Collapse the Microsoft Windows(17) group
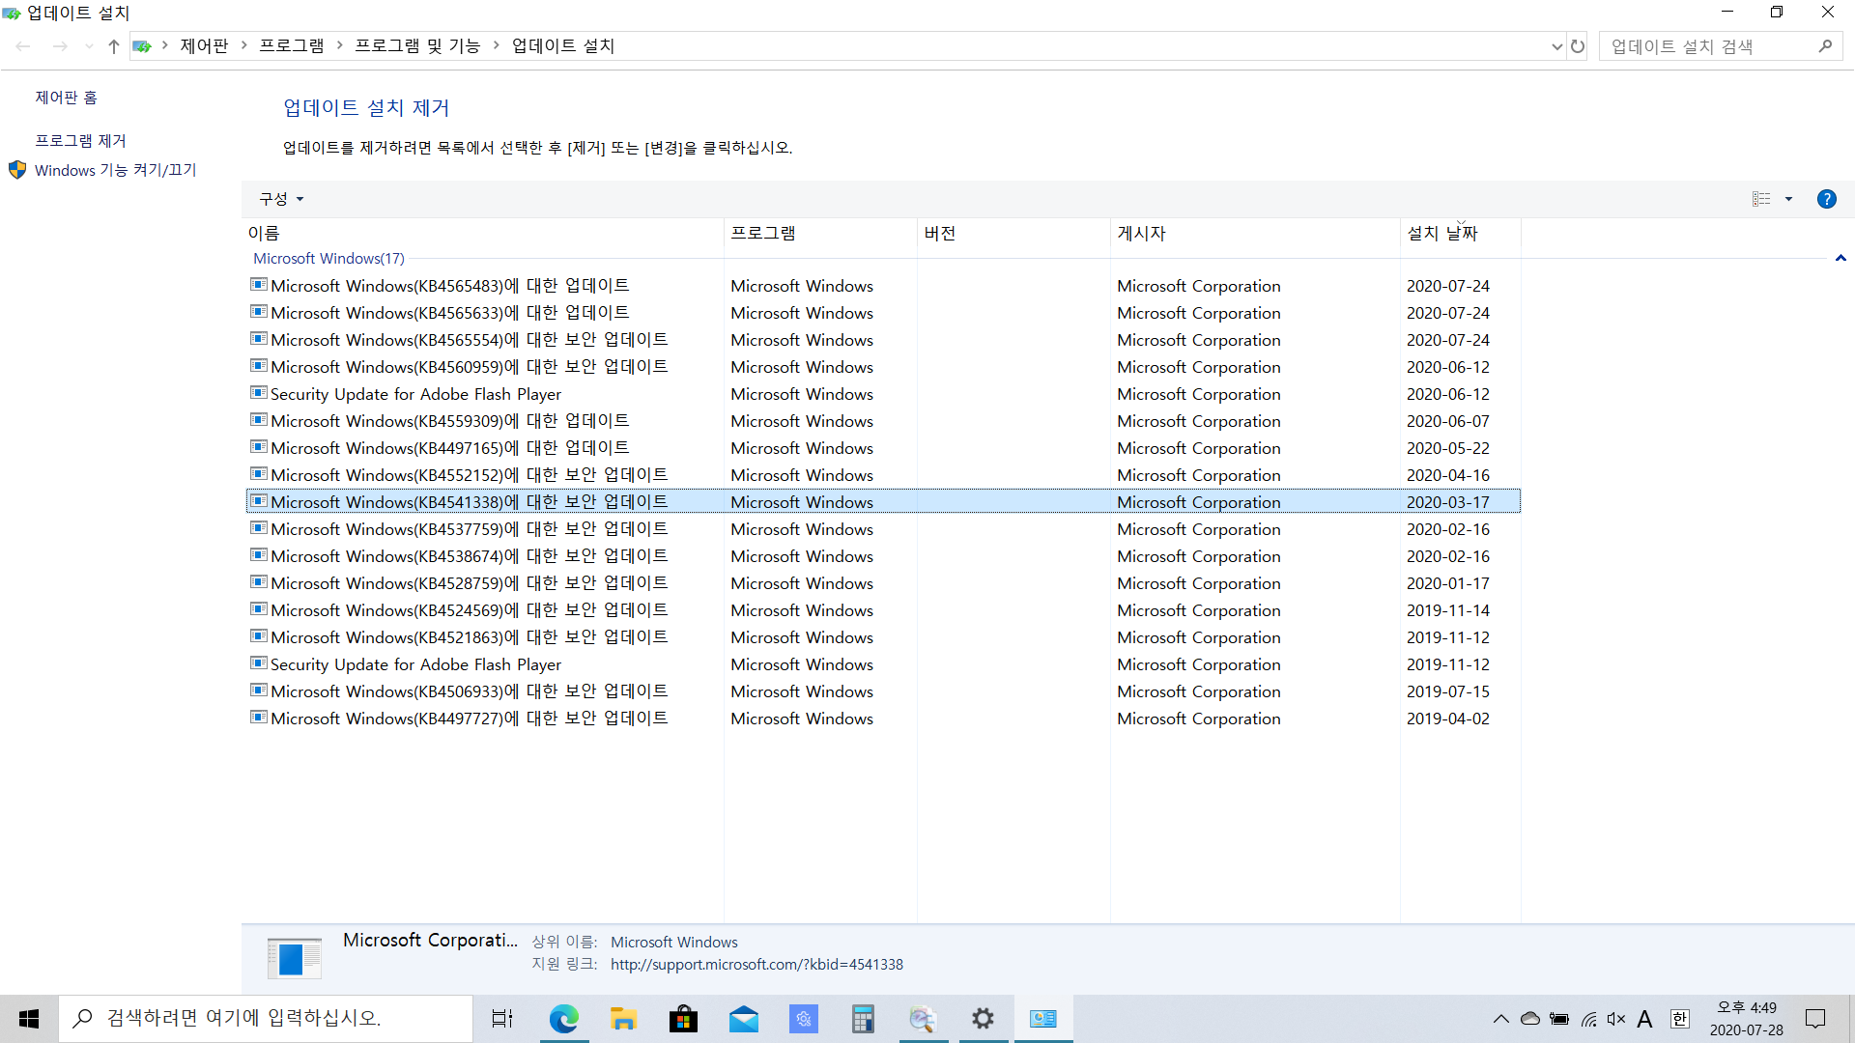 pos(1841,258)
